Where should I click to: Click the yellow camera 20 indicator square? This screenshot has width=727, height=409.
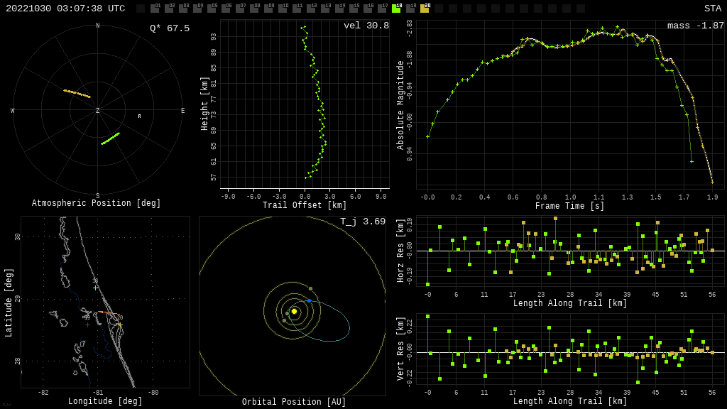click(x=425, y=9)
